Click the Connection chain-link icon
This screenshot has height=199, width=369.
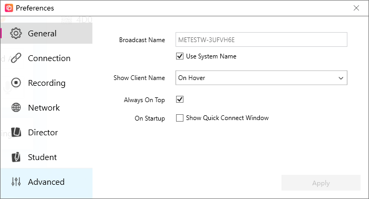point(16,58)
